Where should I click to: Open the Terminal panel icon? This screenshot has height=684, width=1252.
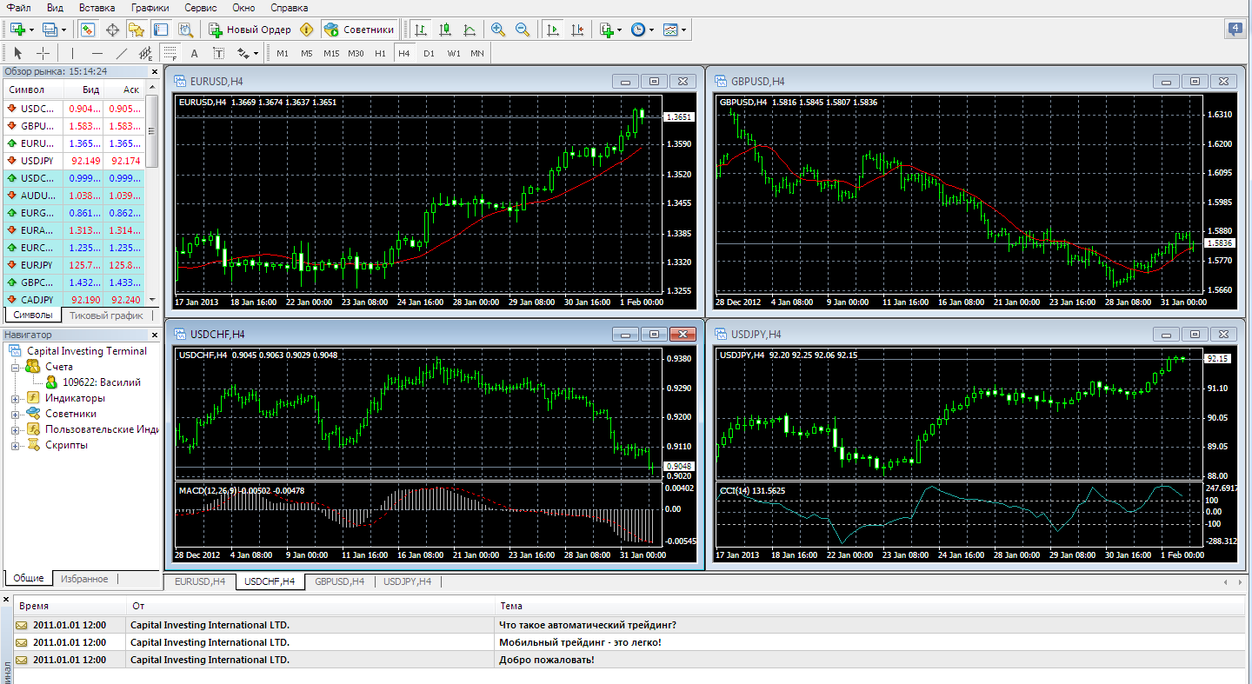[x=162, y=30]
